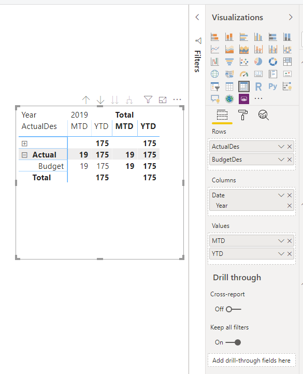The height and width of the screenshot is (374, 303).
Task: Select the area chart visual
Action: 229,49
